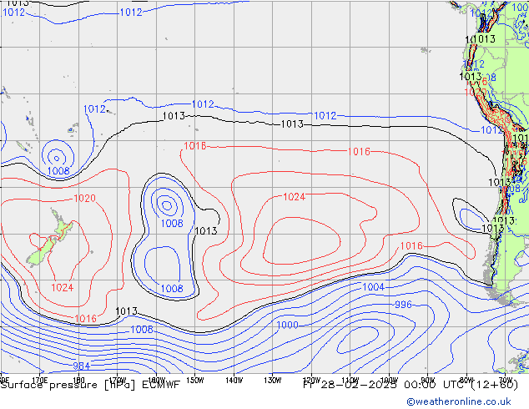This screenshot has height=409, width=529.
Task: Click the "130W" longitude axis label
Action: pos(273,381)
